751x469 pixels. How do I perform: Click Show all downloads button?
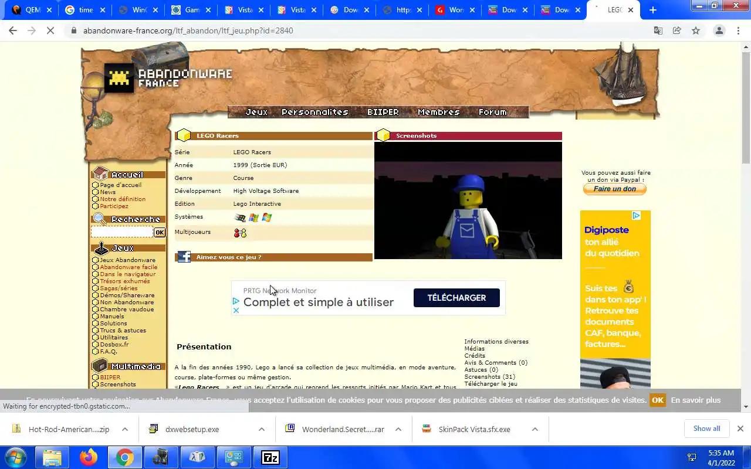[x=706, y=429]
